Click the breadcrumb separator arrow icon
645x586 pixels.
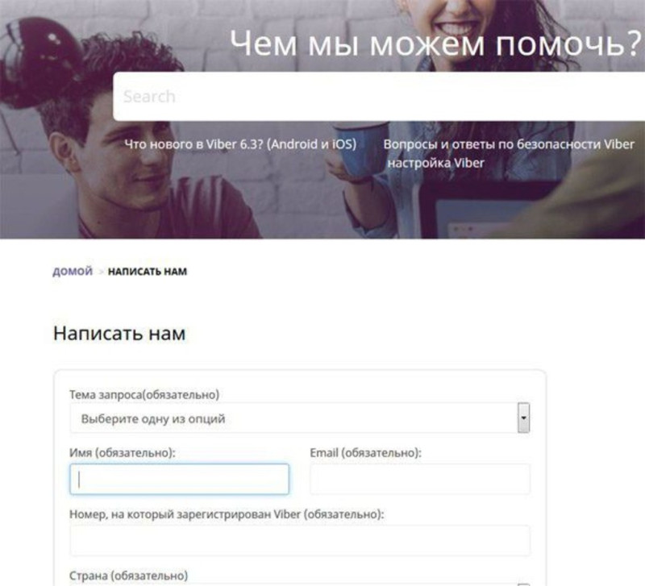coord(100,272)
